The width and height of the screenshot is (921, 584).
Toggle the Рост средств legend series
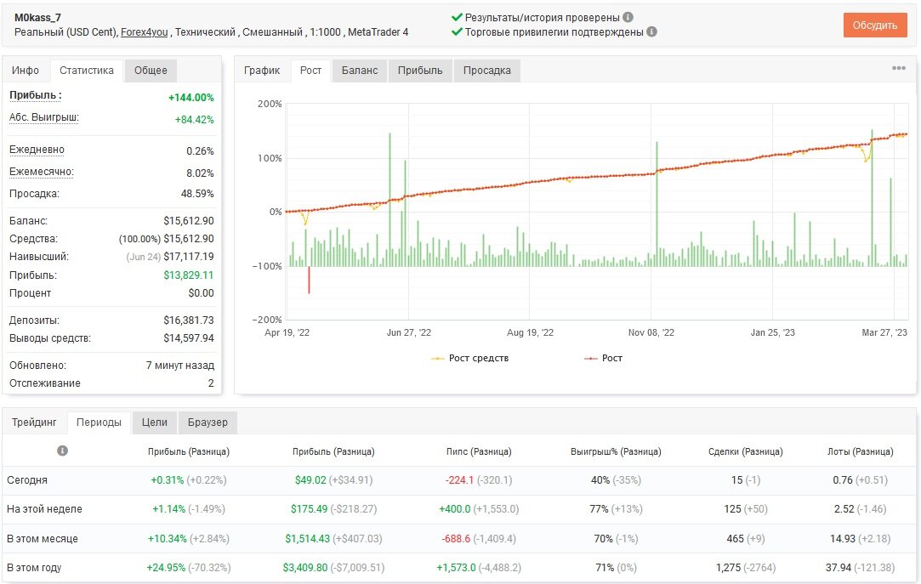(x=470, y=358)
